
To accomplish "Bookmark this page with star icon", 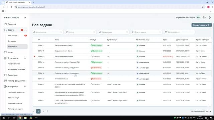I will click(x=203, y=7).
